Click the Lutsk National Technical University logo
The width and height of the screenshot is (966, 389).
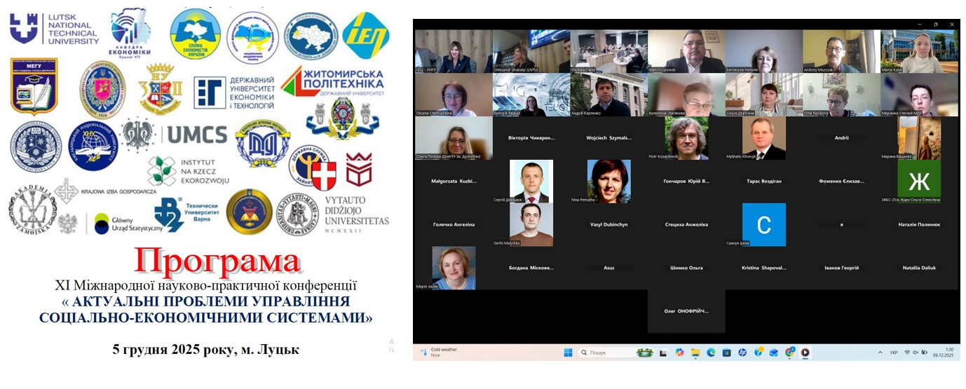(55, 29)
